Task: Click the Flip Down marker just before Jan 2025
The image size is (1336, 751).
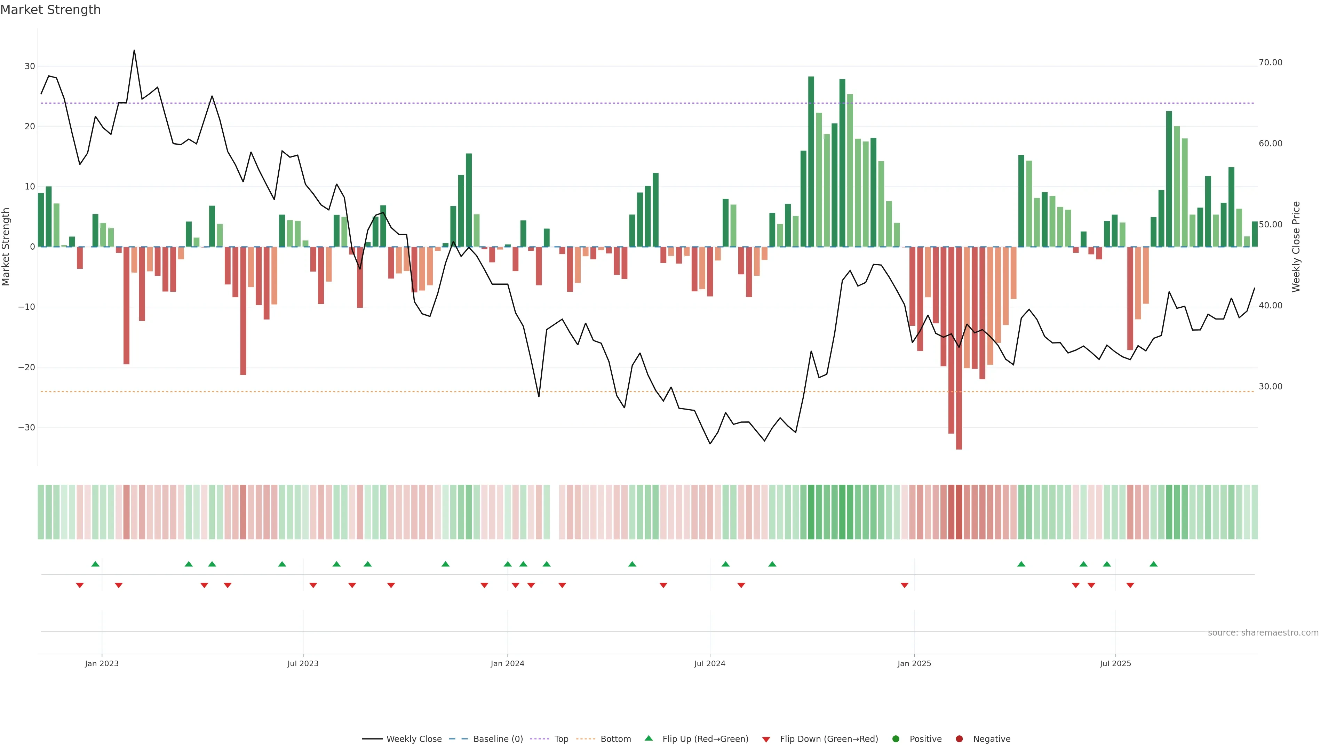Action: [x=905, y=585]
